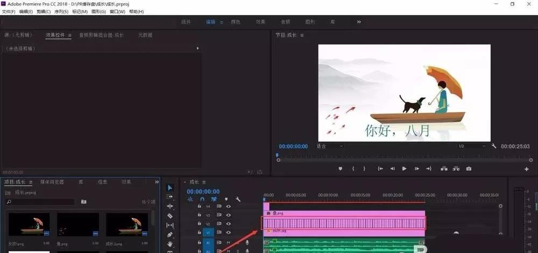Switch to 颜色 workspace

click(x=236, y=22)
